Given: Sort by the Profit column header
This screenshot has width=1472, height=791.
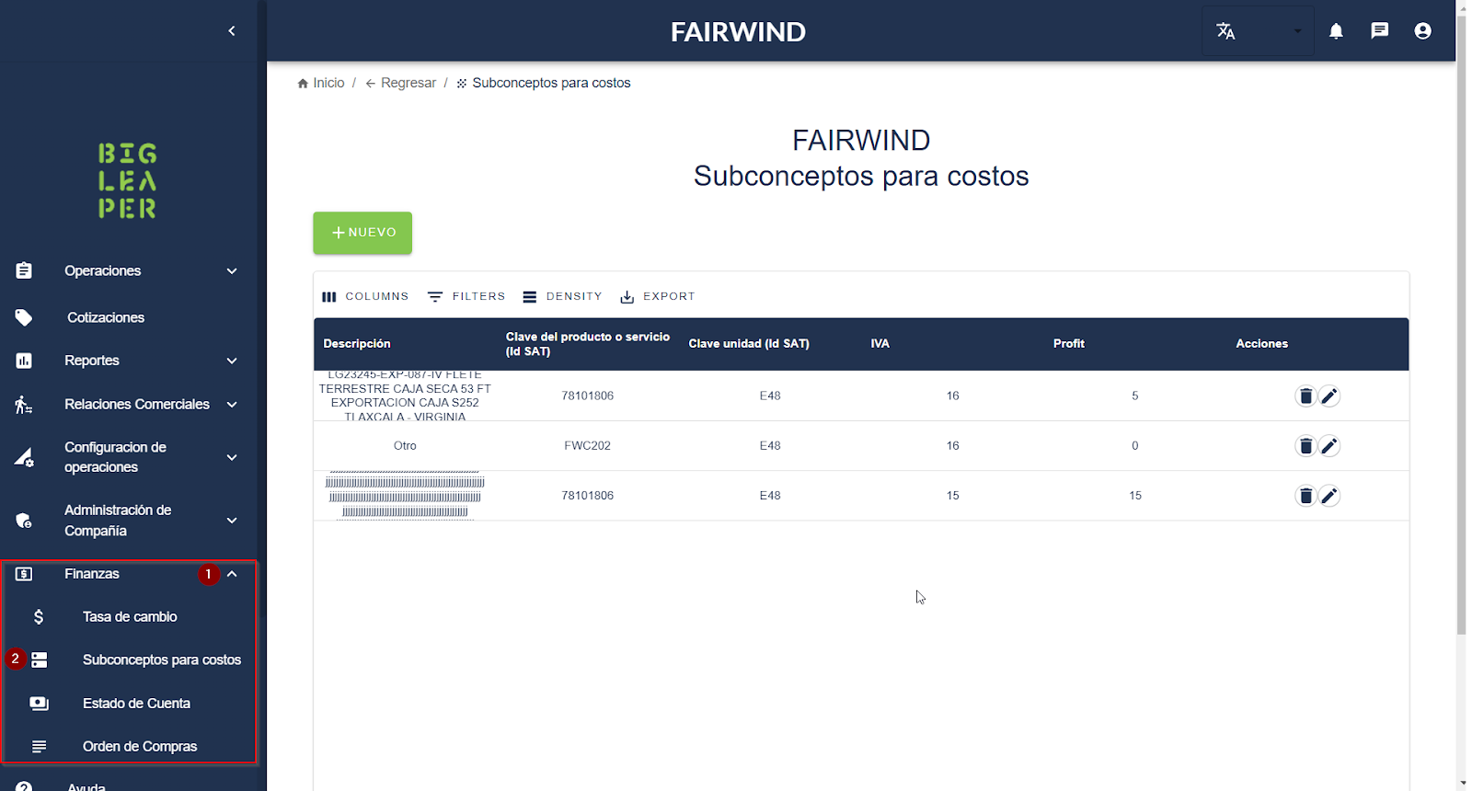Looking at the screenshot, I should coord(1069,343).
